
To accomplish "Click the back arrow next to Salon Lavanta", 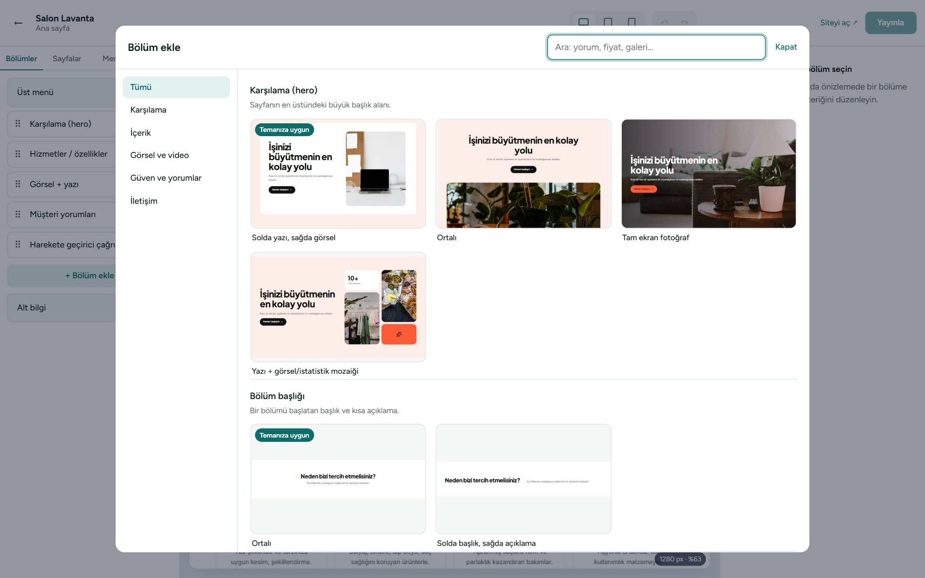I will [18, 23].
